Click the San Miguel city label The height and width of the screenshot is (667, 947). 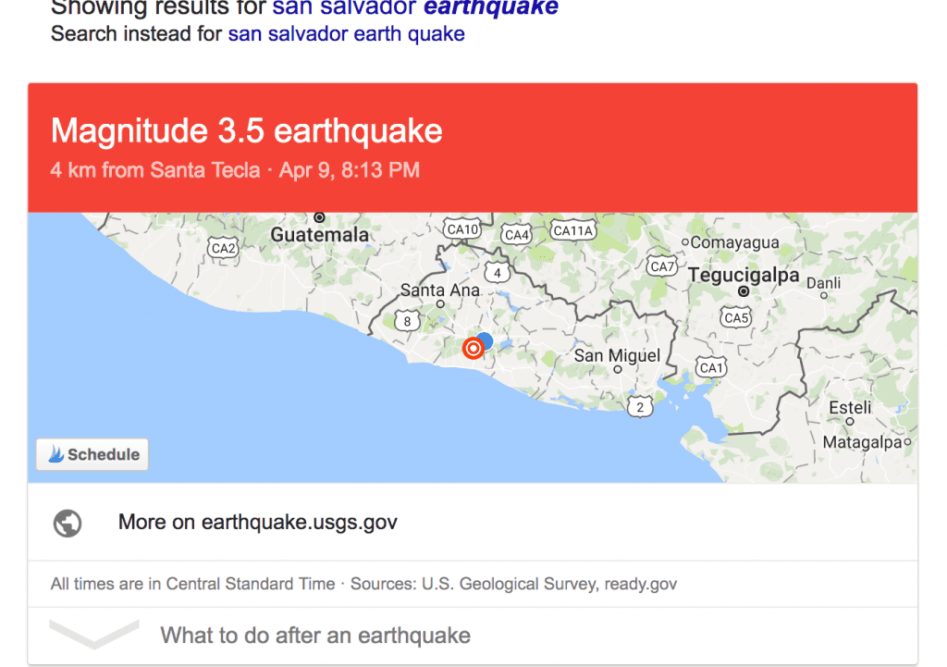tap(617, 355)
